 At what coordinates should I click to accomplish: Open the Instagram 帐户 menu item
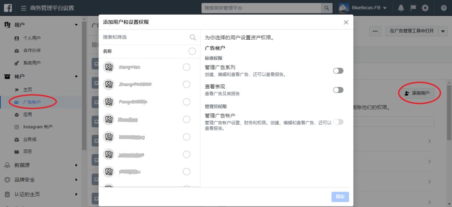pos(38,127)
